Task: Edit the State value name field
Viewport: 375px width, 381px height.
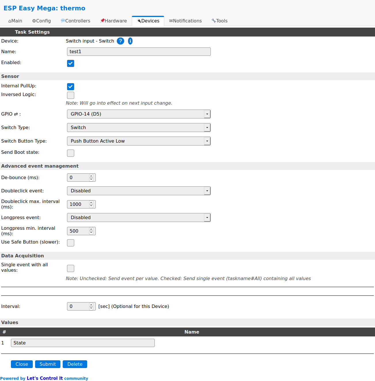Action: 83,343
